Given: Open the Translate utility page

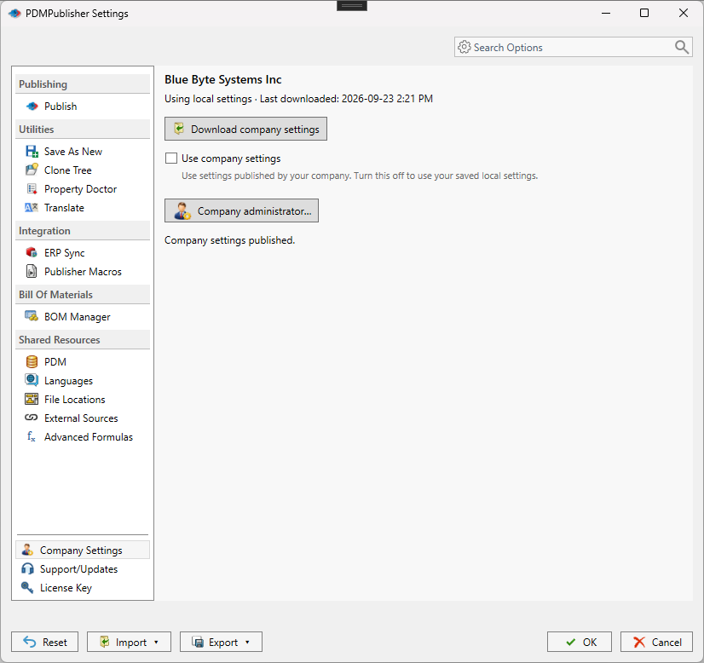Looking at the screenshot, I should pyautogui.click(x=83, y=207).
